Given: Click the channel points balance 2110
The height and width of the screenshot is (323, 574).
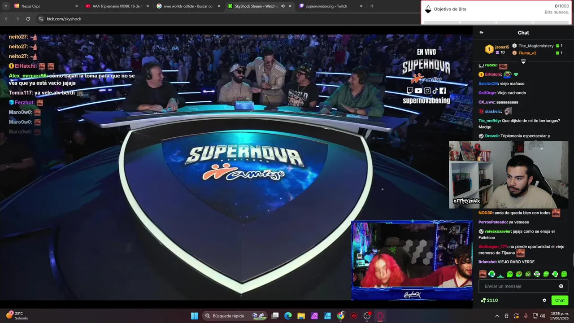Looking at the screenshot, I should tap(489, 301).
